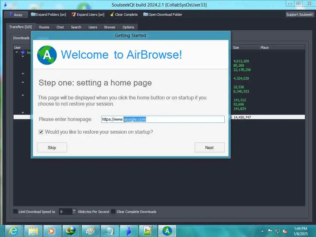This screenshot has height=237, width=316.
Task: Click the homepage URL input field
Action: point(163,119)
